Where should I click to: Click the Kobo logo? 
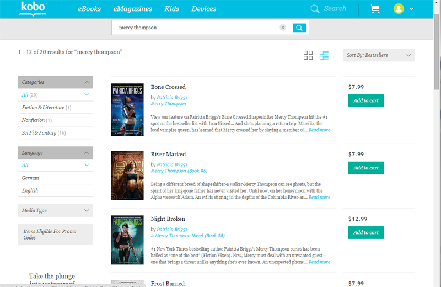(x=33, y=9)
